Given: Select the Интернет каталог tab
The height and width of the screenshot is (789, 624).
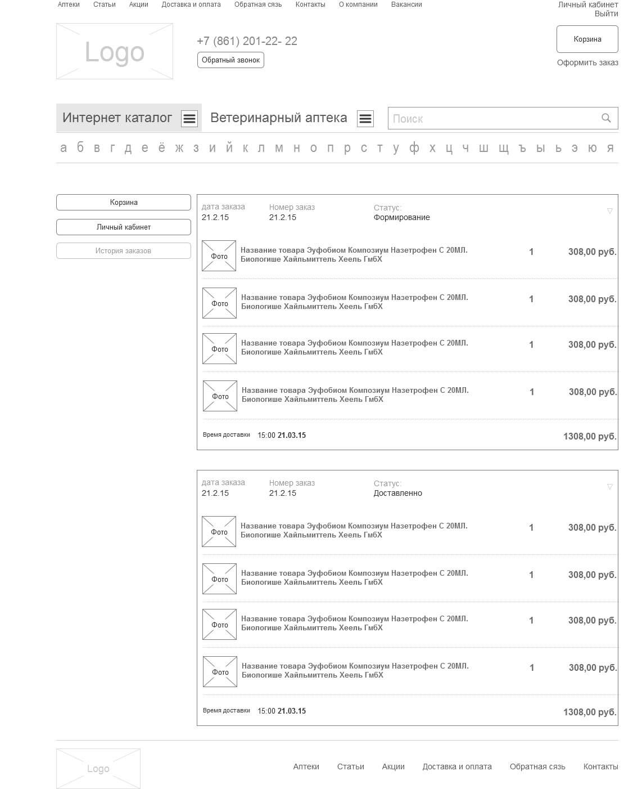Looking at the screenshot, I should [x=117, y=118].
